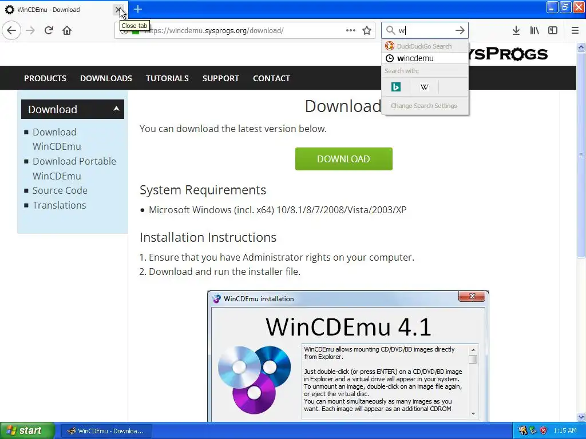Click the WinCDEmu installation screenshot image
Viewport: 586px width, 439px height.
click(x=348, y=356)
